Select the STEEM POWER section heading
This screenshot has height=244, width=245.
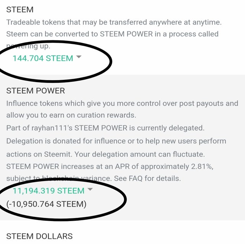click(36, 91)
